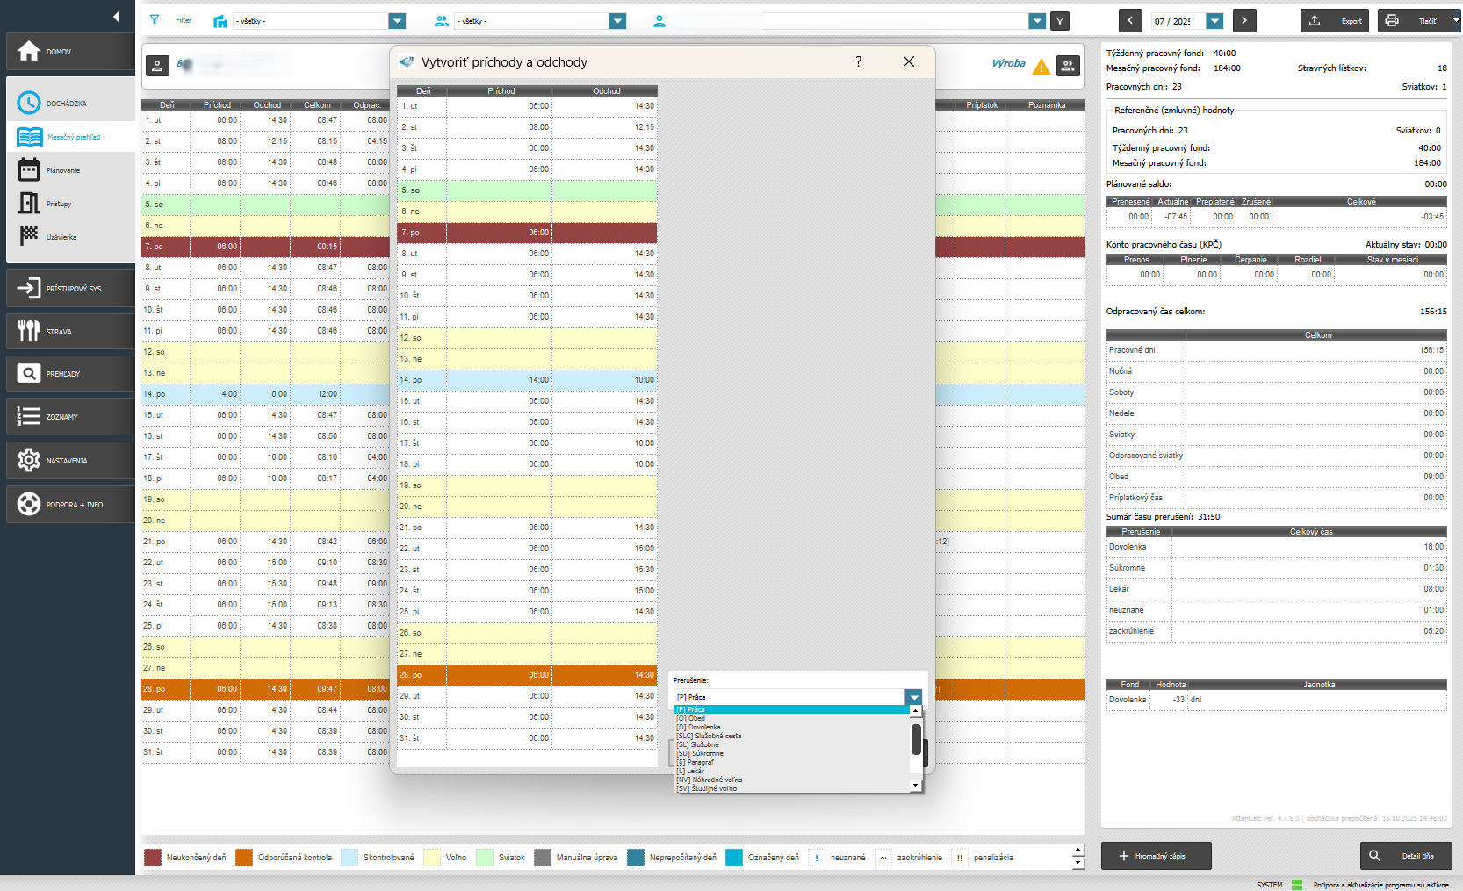The image size is (1463, 891).
Task: Go to the next month arrow
Action: pyautogui.click(x=1243, y=21)
